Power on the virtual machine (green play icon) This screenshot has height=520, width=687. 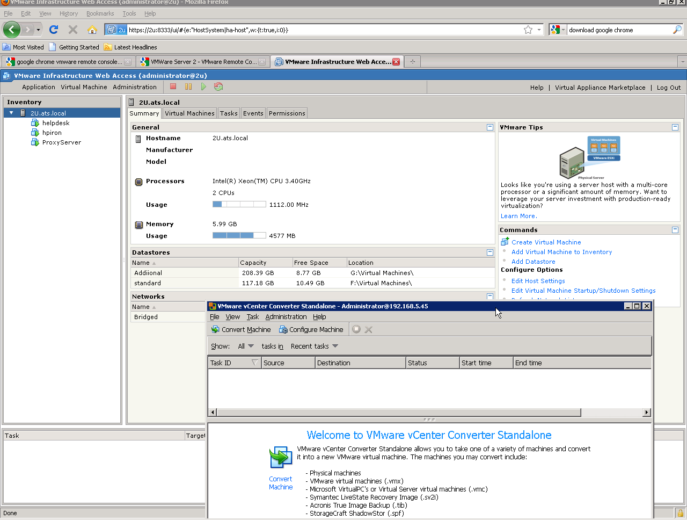tap(203, 86)
